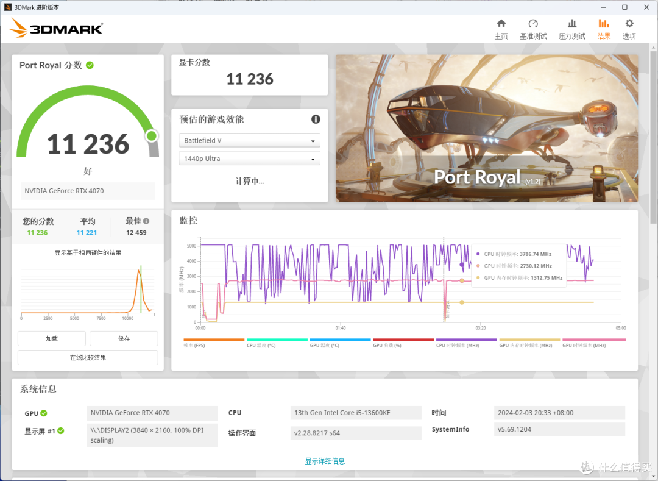Click the 最佳 value 12 459
The height and width of the screenshot is (481, 658).
136,232
